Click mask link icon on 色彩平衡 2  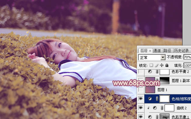tap(157, 72)
